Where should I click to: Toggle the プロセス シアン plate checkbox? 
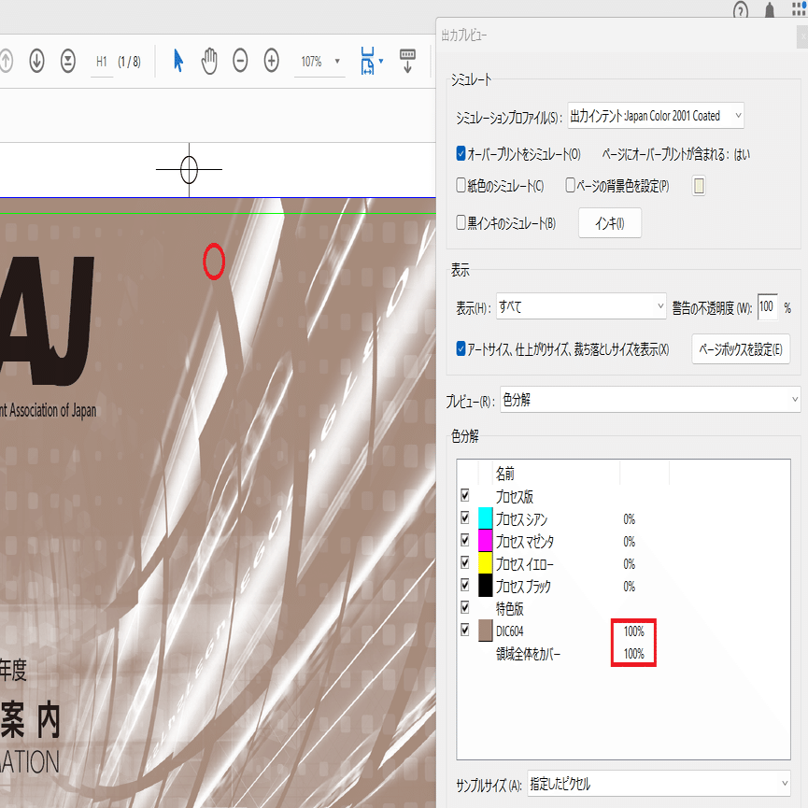click(465, 517)
